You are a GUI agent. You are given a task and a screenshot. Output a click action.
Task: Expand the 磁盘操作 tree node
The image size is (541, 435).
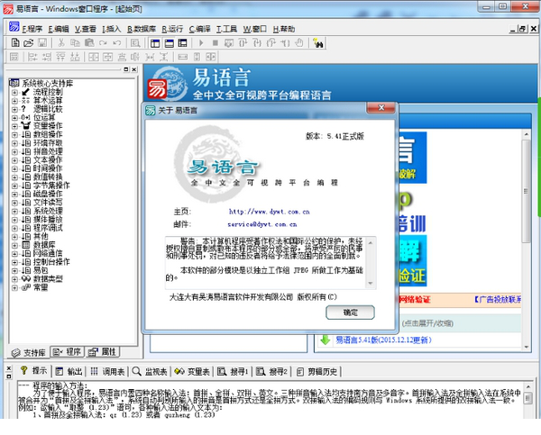click(x=14, y=194)
